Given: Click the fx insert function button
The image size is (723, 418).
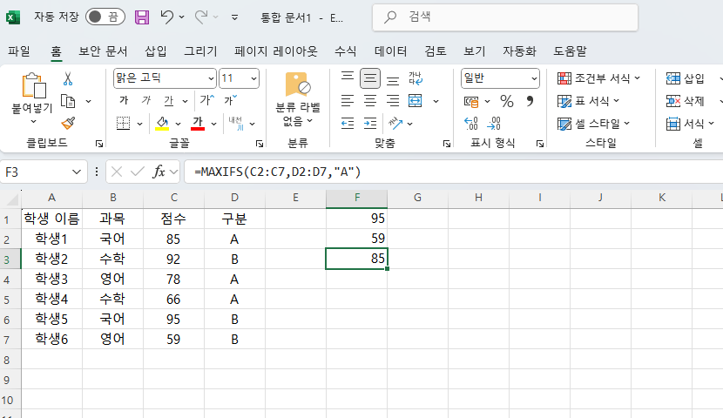Looking at the screenshot, I should [159, 172].
